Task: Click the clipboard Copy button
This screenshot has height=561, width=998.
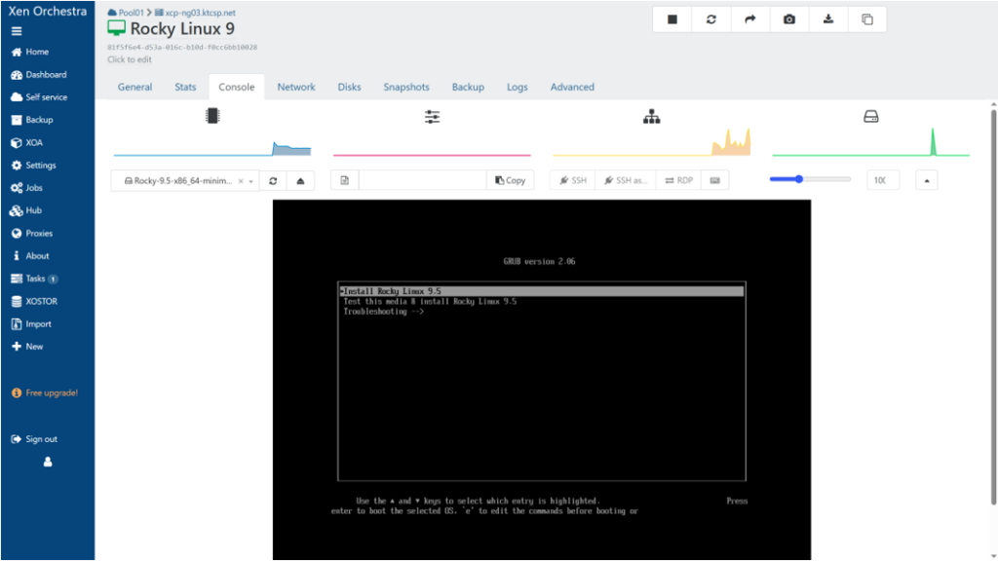Action: [510, 180]
